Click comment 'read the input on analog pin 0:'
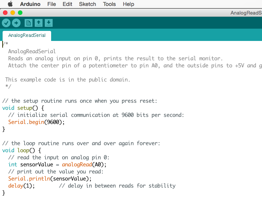This screenshot has width=262, height=198. tap(63, 158)
